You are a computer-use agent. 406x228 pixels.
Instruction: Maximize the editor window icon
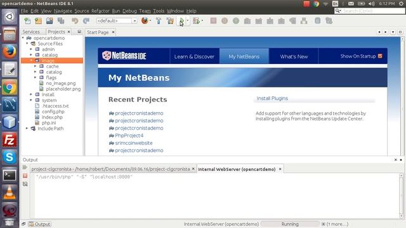tap(400, 32)
